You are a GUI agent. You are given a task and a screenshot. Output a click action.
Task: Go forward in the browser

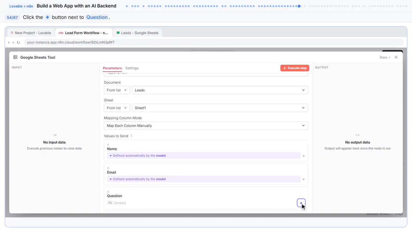tap(13, 42)
